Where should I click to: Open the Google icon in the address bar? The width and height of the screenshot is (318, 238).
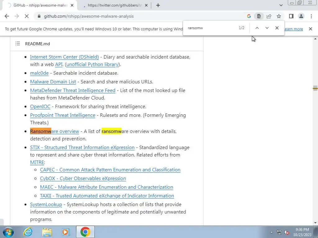click(249, 16)
